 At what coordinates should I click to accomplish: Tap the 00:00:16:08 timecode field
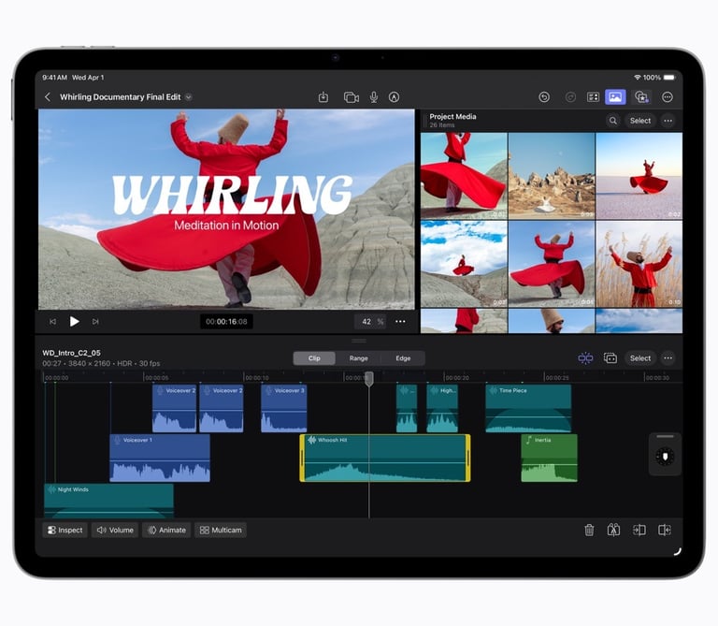pos(226,322)
